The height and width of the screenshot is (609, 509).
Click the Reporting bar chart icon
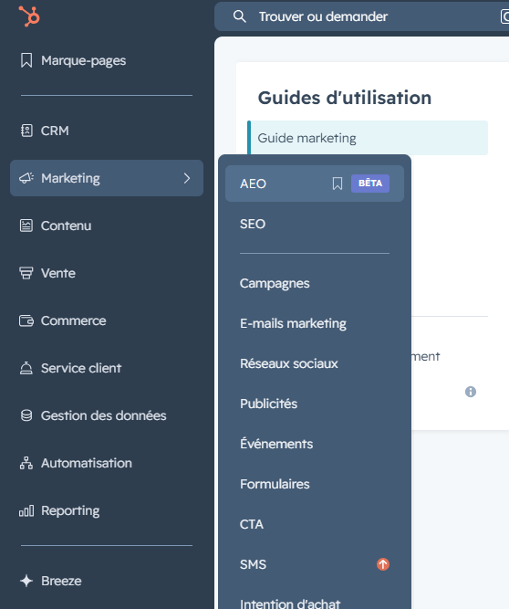click(x=26, y=510)
